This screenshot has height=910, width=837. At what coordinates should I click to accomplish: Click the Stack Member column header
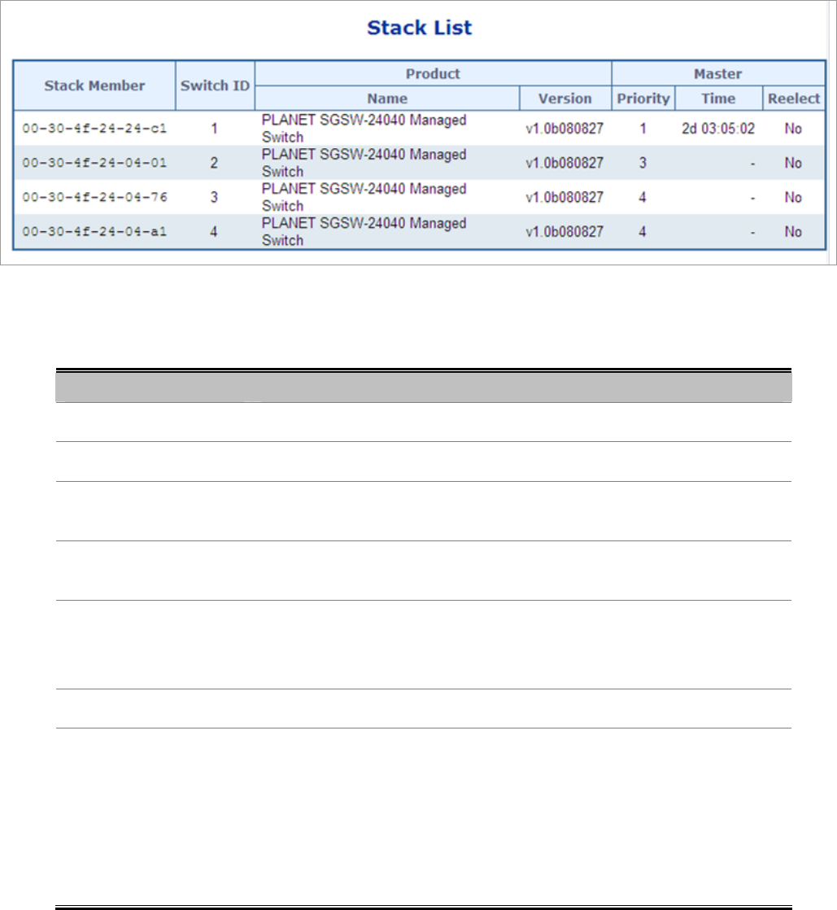point(94,85)
